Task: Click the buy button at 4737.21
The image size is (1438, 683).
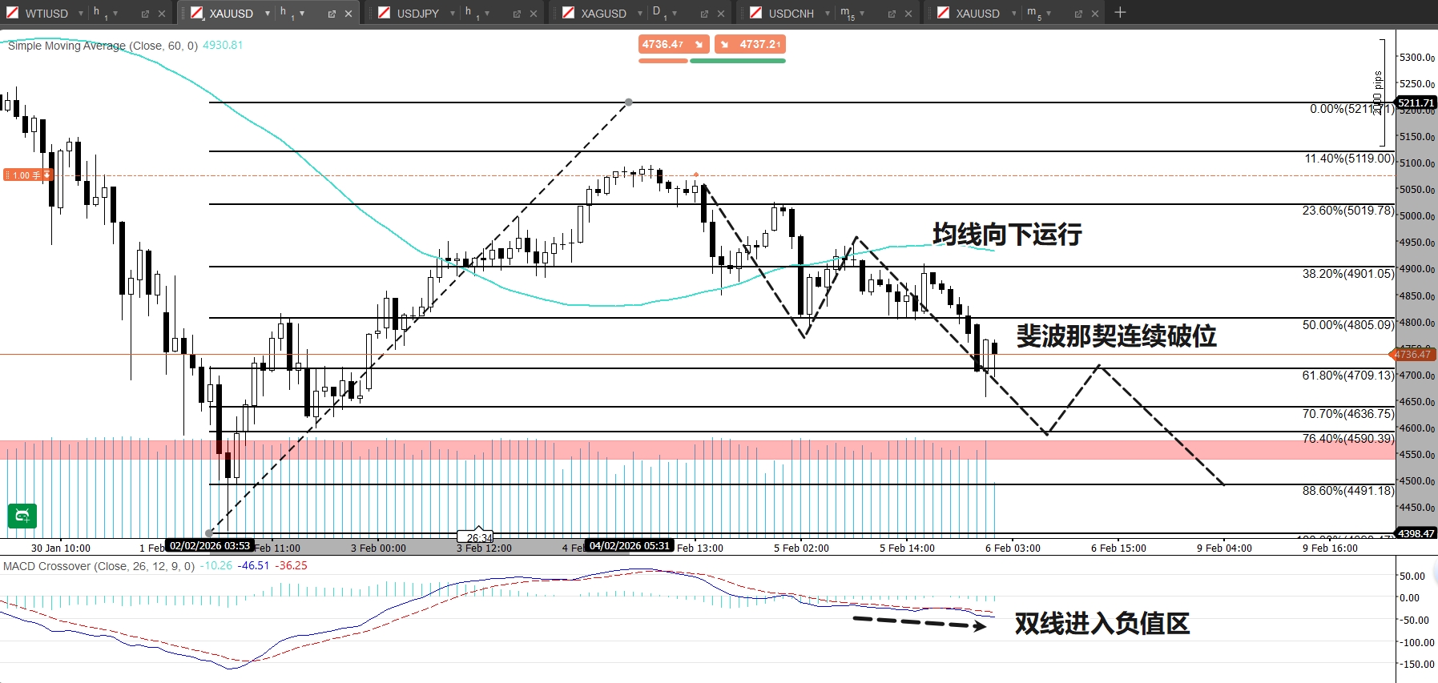Action: tap(750, 45)
